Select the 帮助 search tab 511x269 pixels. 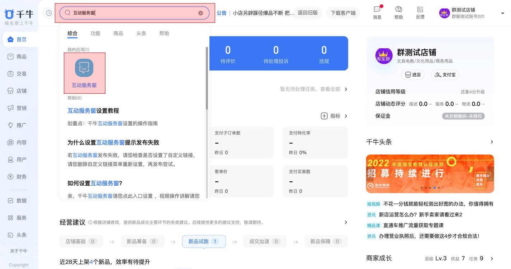pos(164,33)
